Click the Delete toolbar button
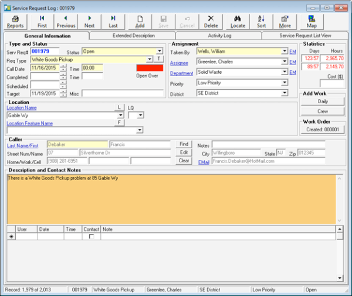The height and width of the screenshot is (296, 352). [211, 22]
